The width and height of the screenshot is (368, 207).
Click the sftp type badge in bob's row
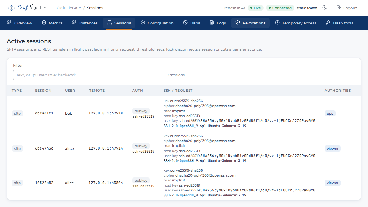(x=17, y=113)
